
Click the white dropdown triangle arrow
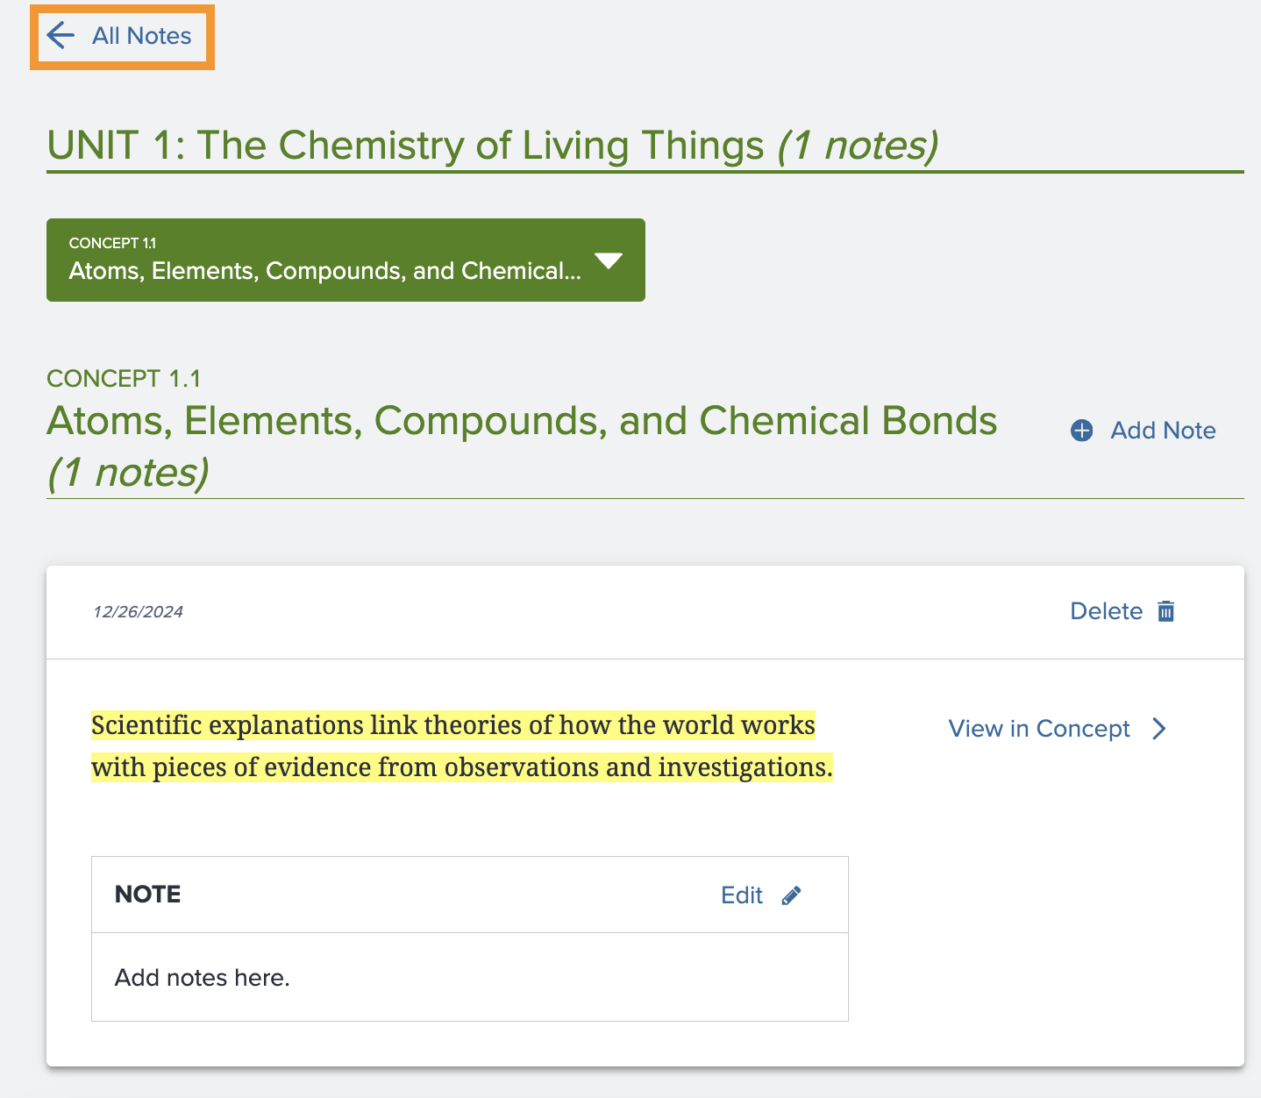click(609, 260)
